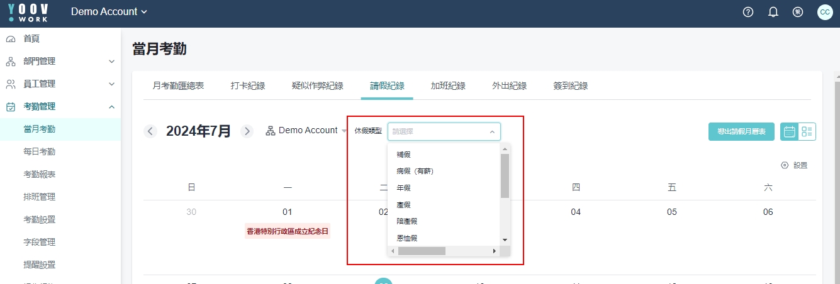The width and height of the screenshot is (840, 284).
Task: Switch to the 加班紀錄 tab
Action: 447,86
